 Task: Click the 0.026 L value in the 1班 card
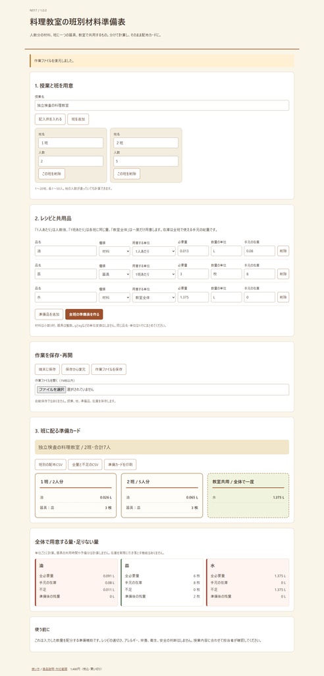click(105, 497)
